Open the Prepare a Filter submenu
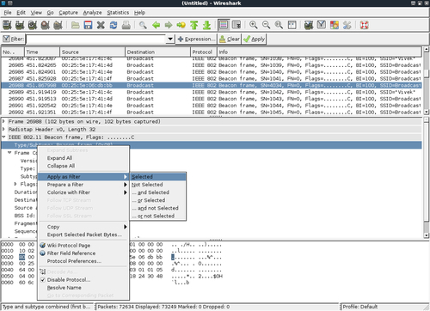This screenshot has height=311, width=430. coord(83,185)
